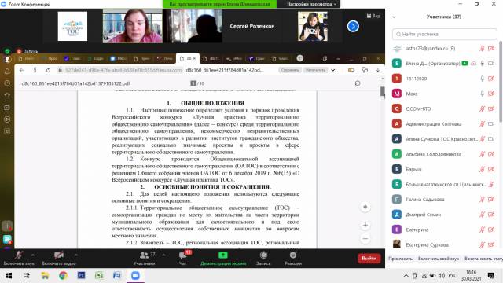Image resolution: width=503 pixels, height=283 pixels.
Task: Select participant Галина Садыкова
Action: (x=445, y=199)
